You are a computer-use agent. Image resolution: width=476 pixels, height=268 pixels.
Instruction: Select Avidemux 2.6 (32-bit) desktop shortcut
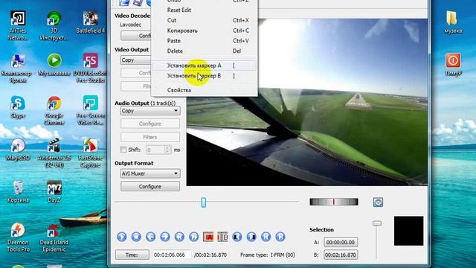click(54, 153)
